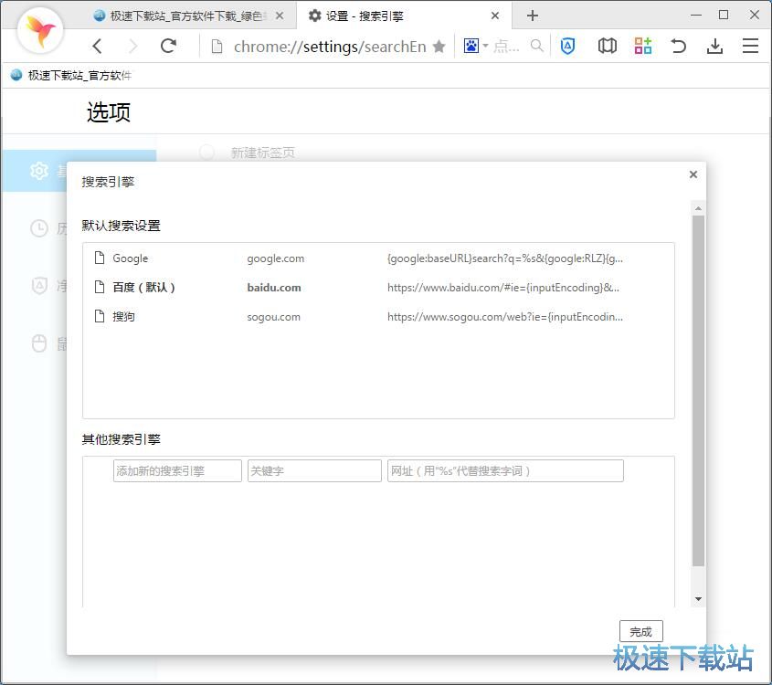772x685 pixels.
Task: Click the undo closed tab icon
Action: coord(678,47)
